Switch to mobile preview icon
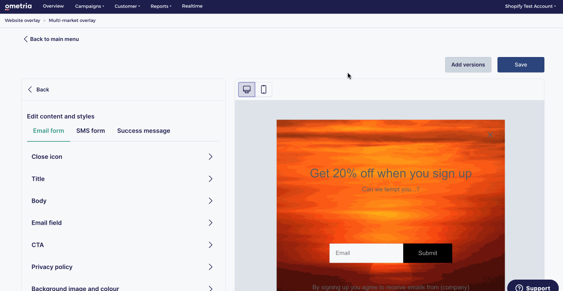The height and width of the screenshot is (291, 563). (264, 90)
